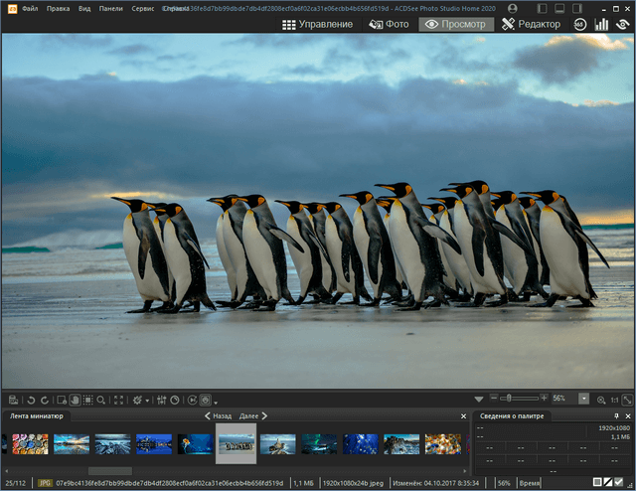Set zoom to actual size 1:1
This screenshot has height=491, width=636.
click(615, 399)
